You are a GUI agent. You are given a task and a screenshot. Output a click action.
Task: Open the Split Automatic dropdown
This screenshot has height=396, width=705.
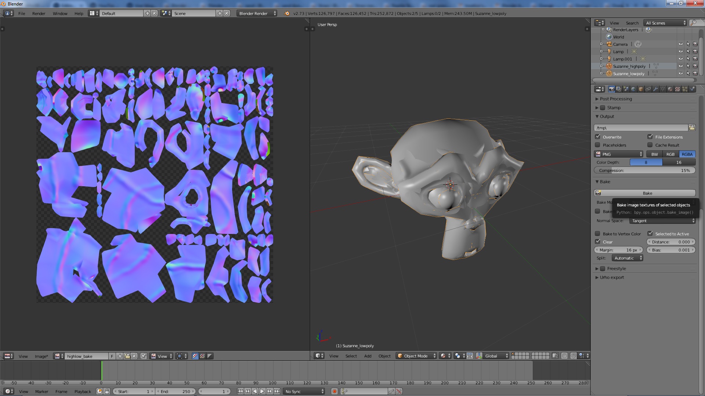point(628,258)
